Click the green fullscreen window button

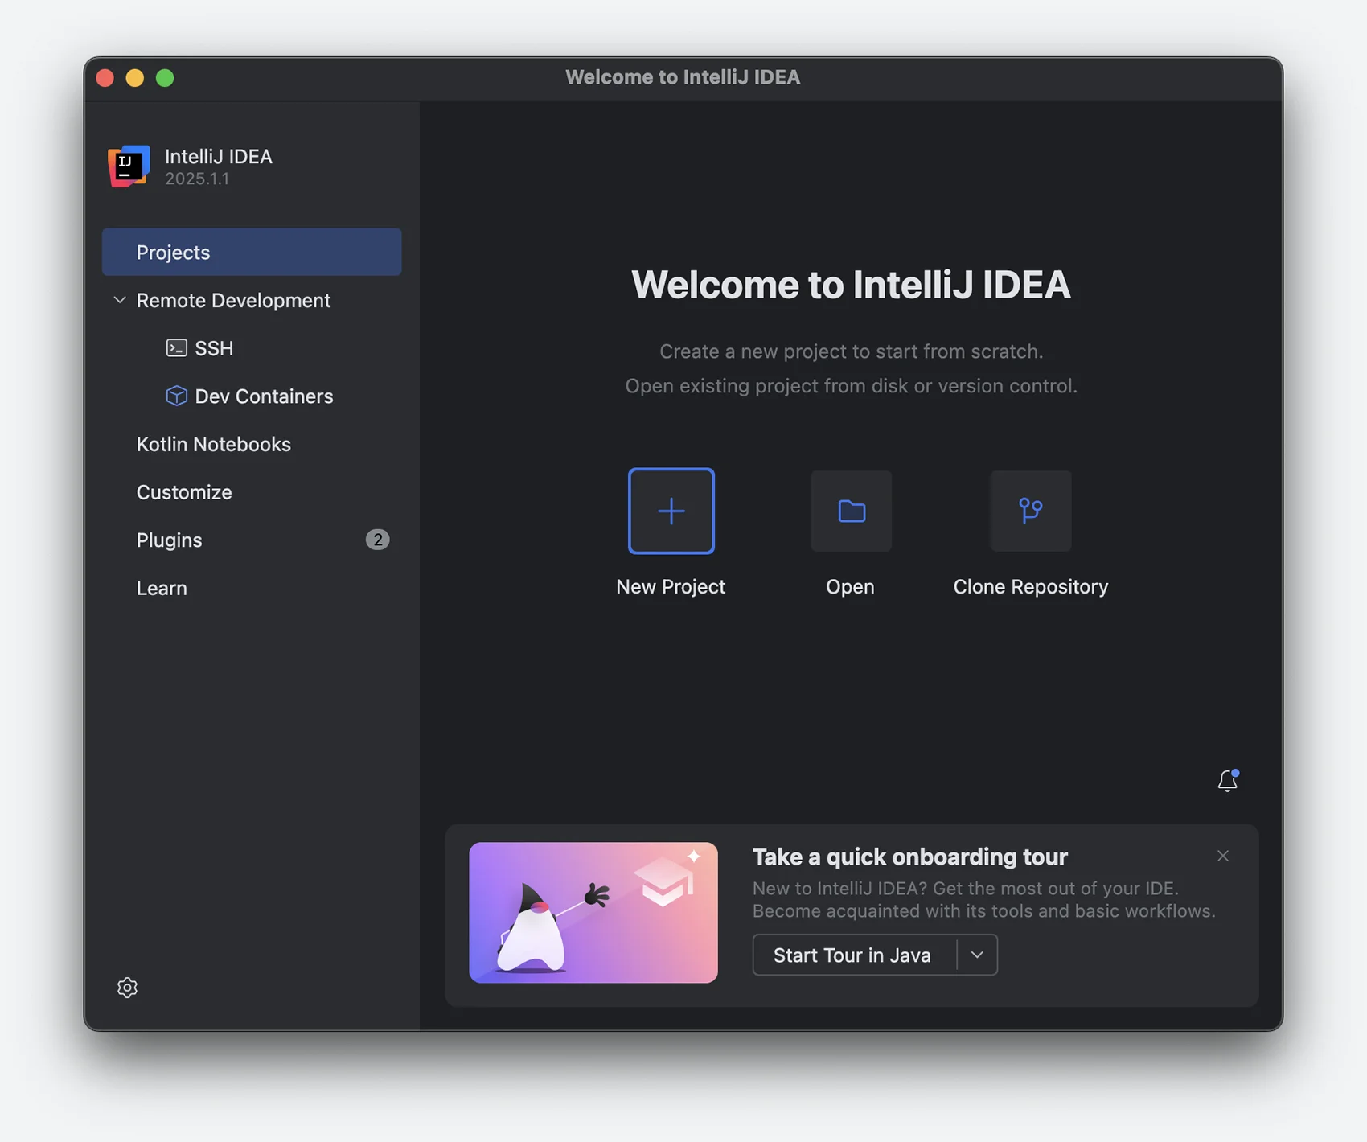[165, 78]
